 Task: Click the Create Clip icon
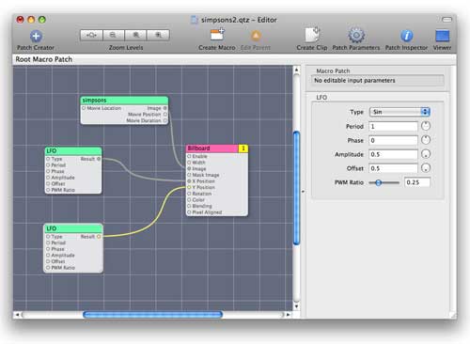click(x=312, y=35)
